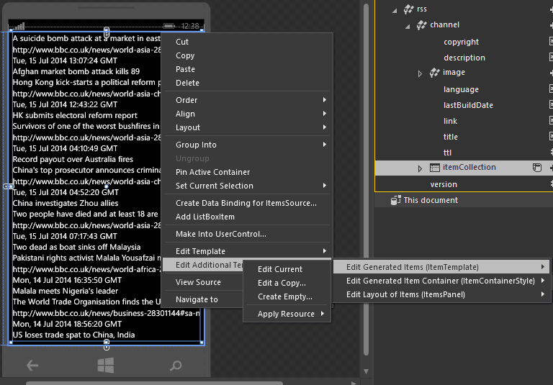Click the phone's Back arrow icon
The image size is (553, 385).
pos(32,366)
